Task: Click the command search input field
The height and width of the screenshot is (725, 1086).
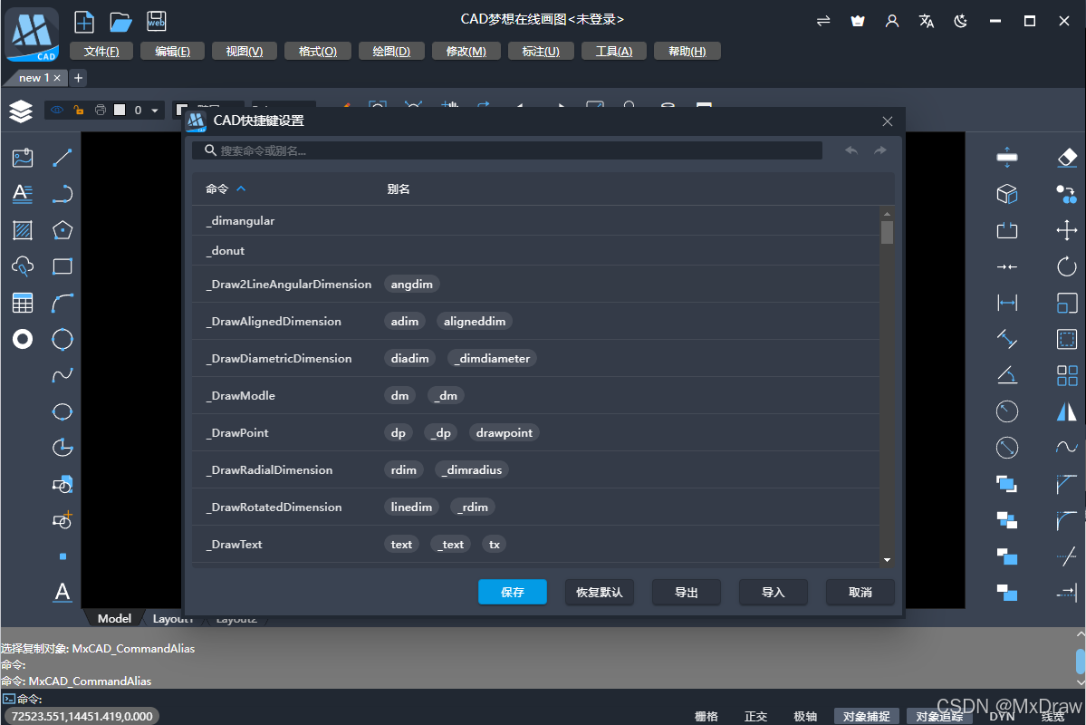Action: (x=507, y=150)
